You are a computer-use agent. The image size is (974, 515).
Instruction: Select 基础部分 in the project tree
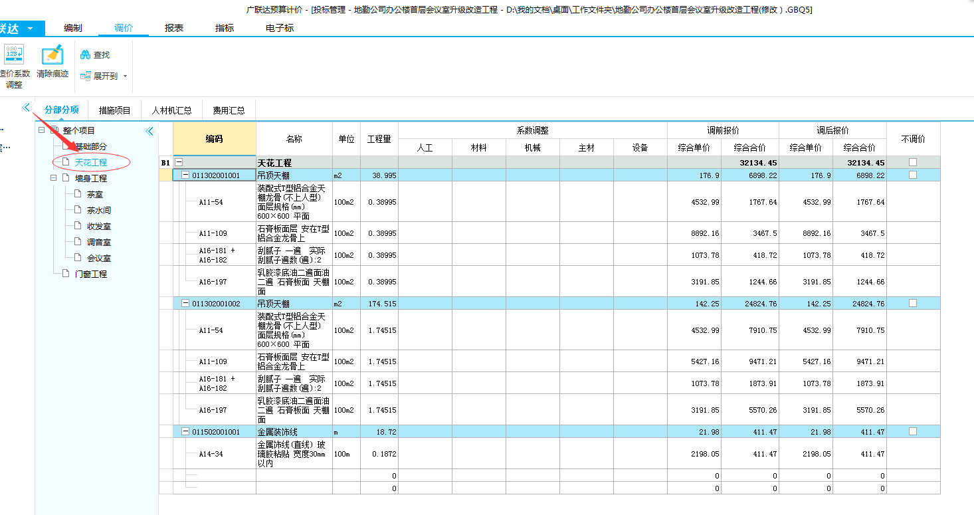tap(90, 146)
